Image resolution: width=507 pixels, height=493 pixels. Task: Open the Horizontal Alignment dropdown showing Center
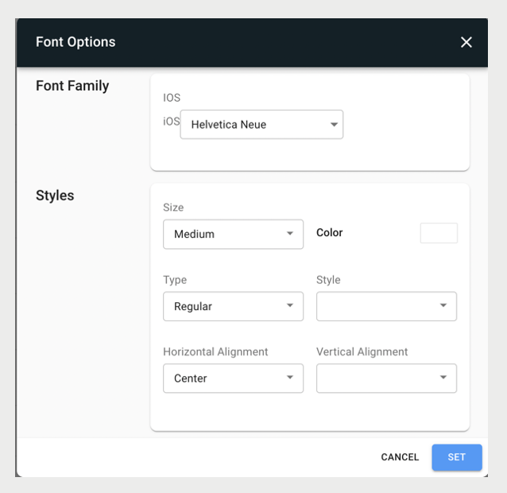point(233,378)
